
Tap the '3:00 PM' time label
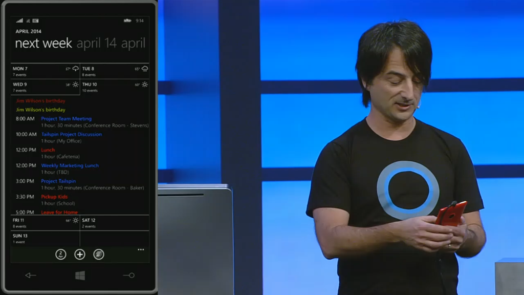(x=25, y=181)
